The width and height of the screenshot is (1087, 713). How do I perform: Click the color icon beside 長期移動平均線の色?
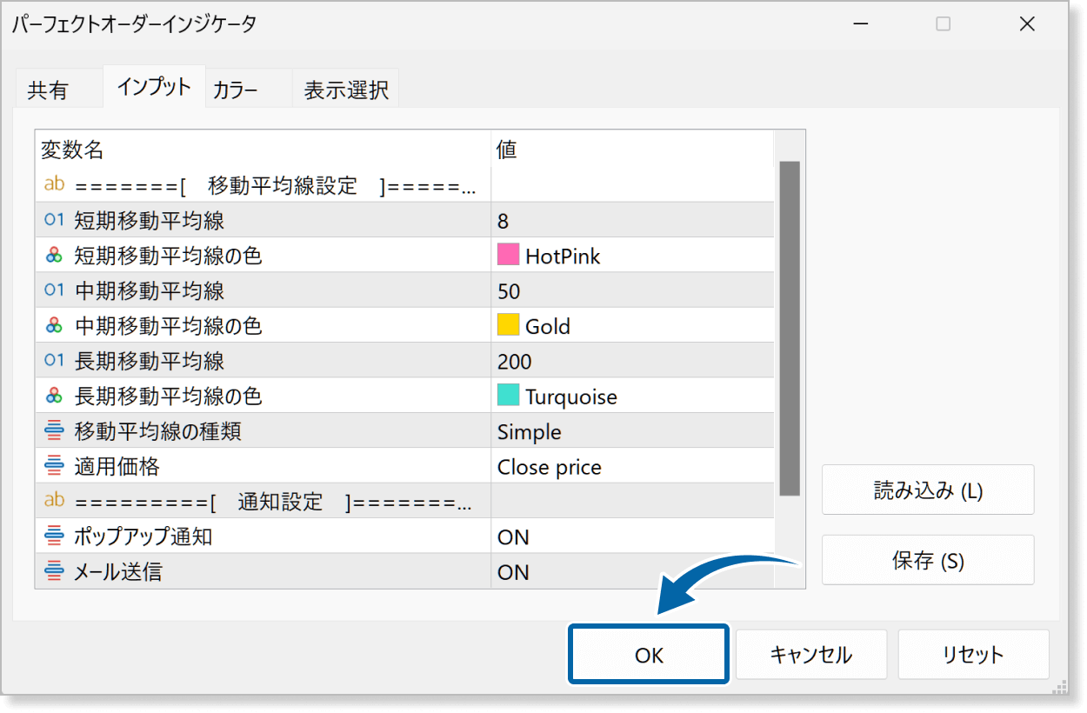54,396
